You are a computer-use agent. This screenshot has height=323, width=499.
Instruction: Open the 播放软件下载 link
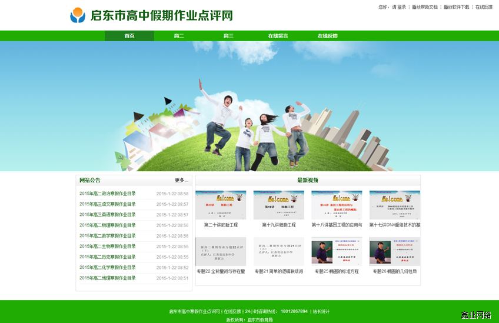457,7
